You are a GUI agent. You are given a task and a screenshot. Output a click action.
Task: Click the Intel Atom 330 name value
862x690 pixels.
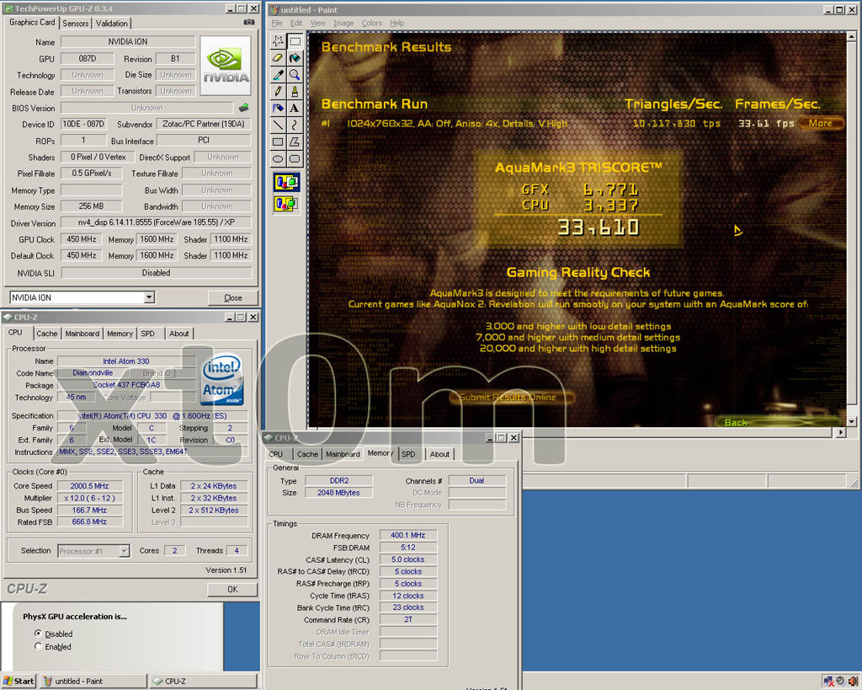[126, 361]
